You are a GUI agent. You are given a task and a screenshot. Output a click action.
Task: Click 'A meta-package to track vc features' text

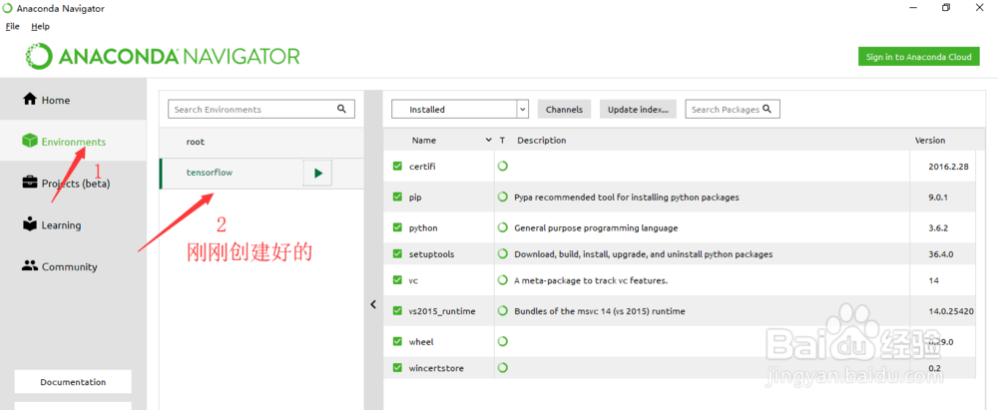tap(591, 280)
